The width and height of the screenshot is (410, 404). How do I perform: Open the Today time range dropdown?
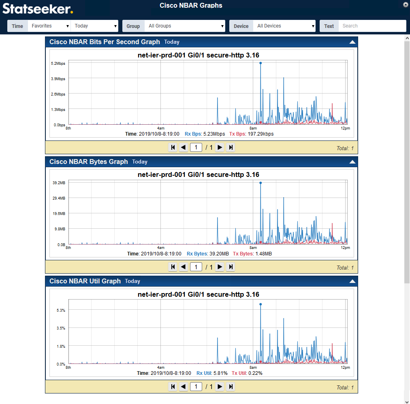tap(95, 26)
